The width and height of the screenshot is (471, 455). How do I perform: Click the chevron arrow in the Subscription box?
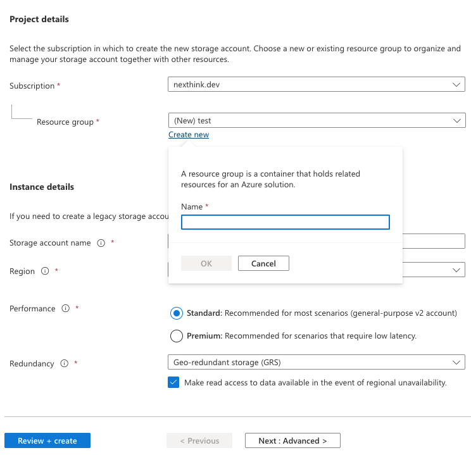[456, 85]
